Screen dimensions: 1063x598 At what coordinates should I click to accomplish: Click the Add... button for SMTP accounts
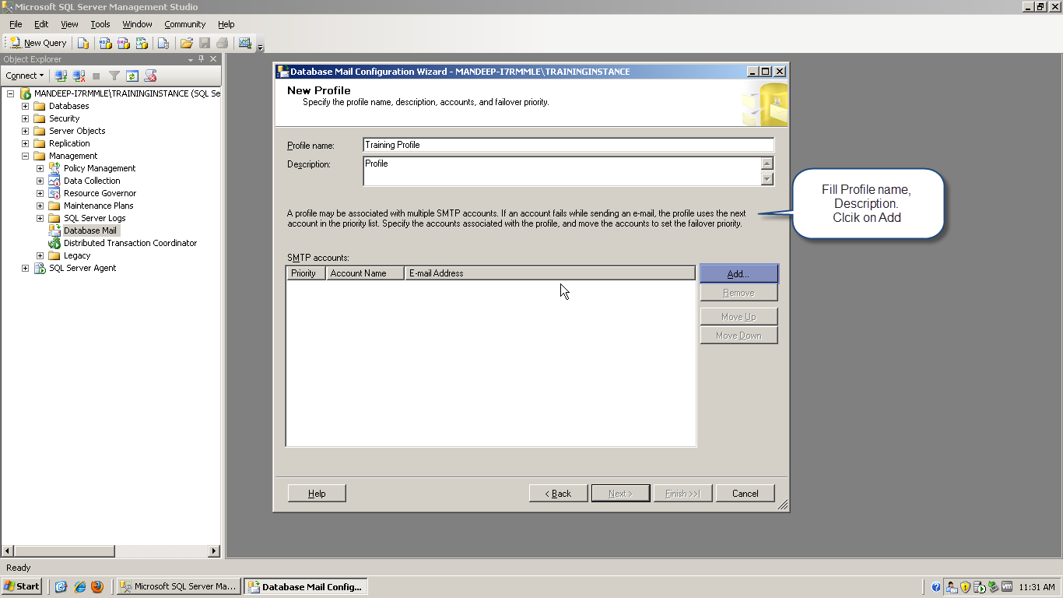click(738, 273)
